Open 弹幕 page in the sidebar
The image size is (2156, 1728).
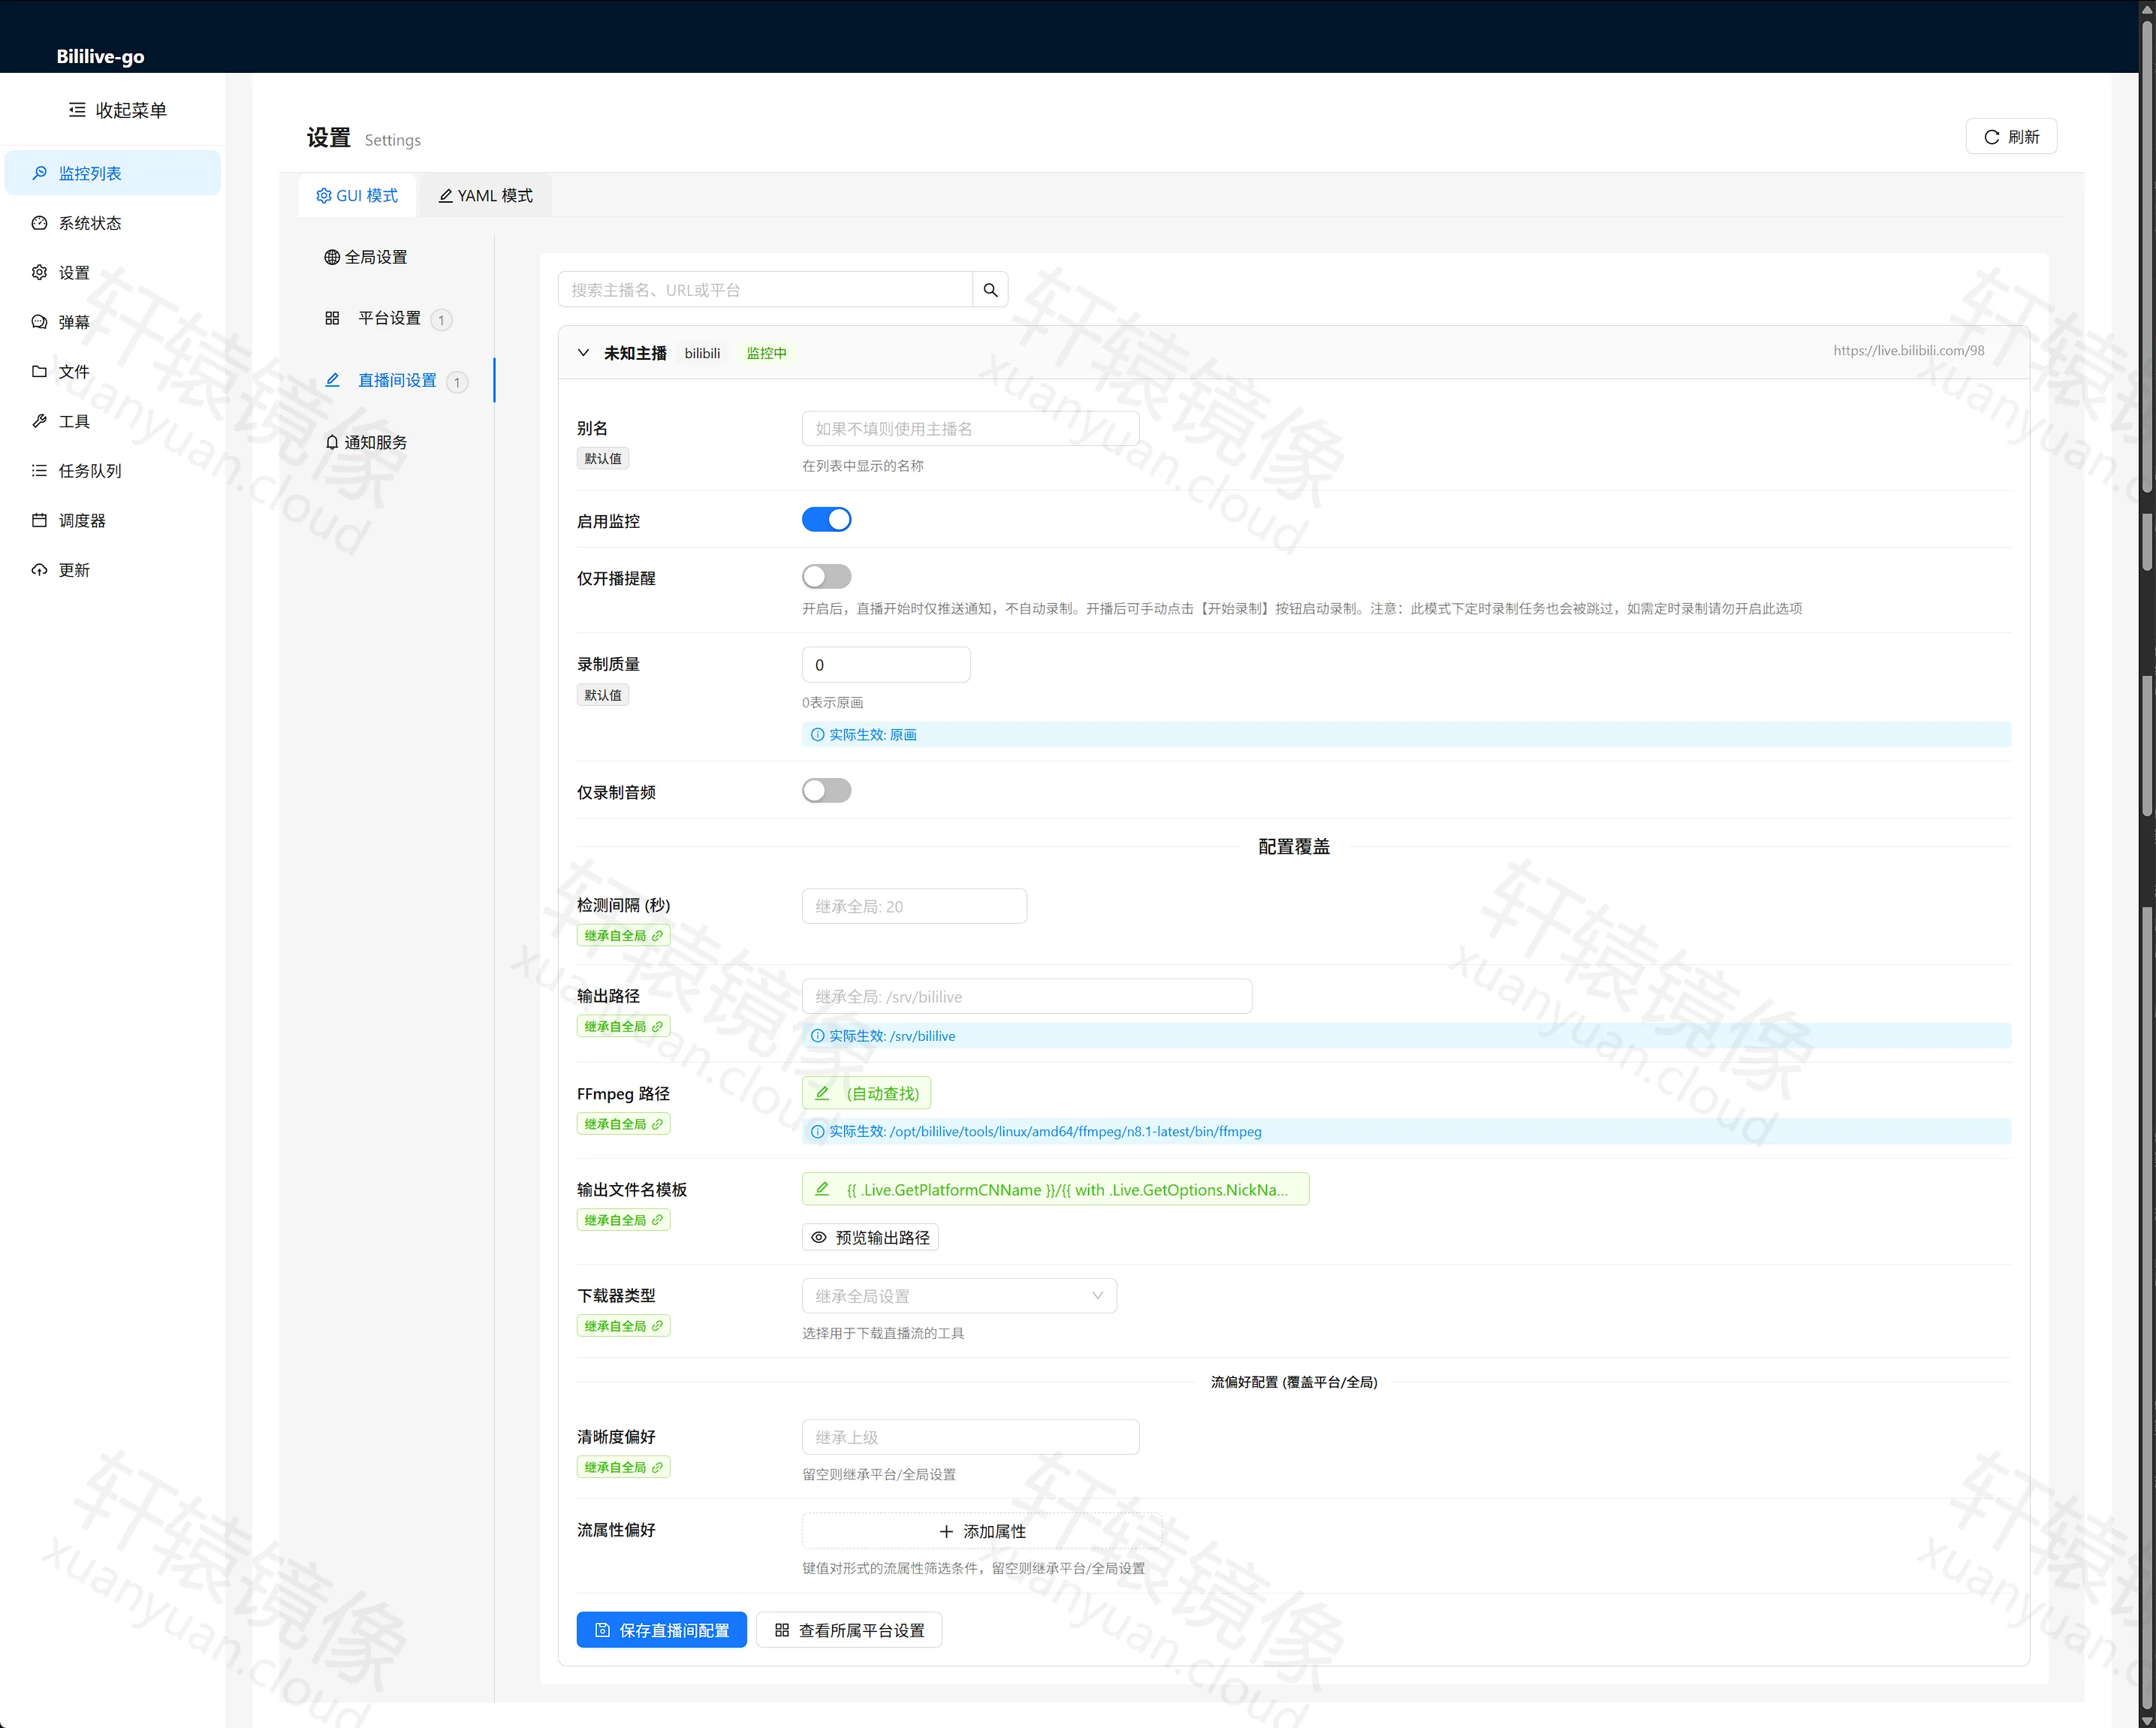point(112,322)
